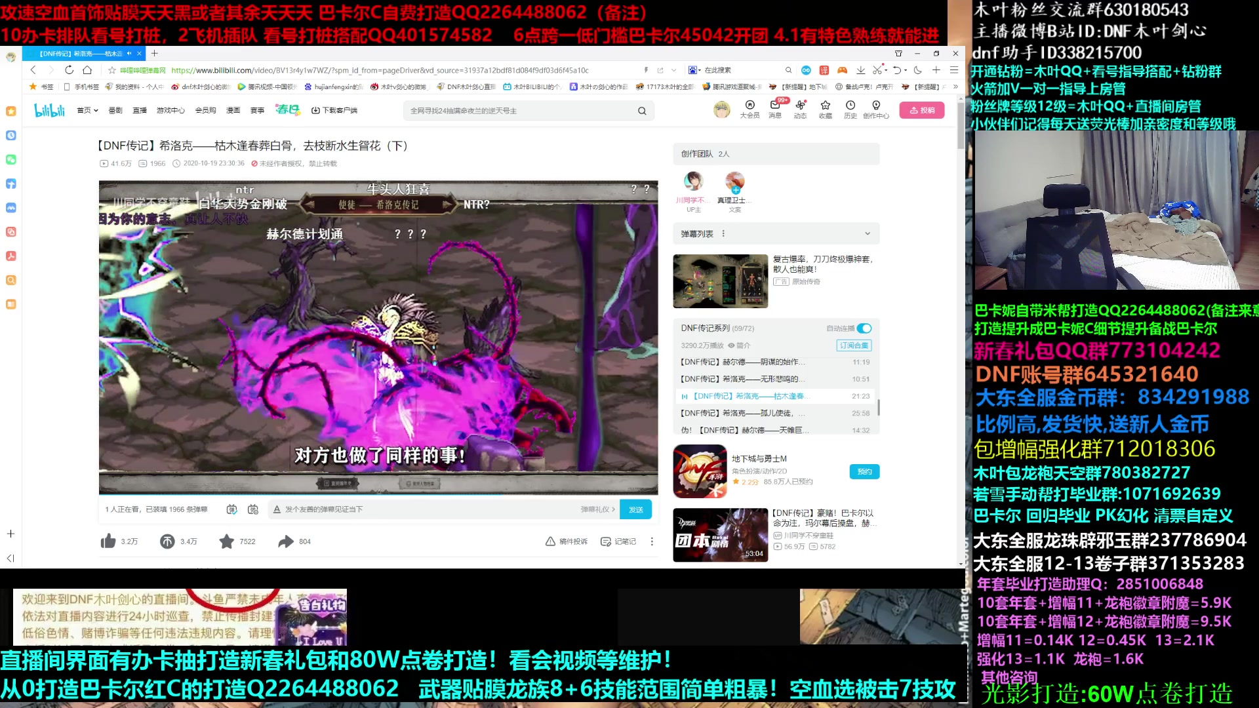Favorite the video with star icon
Screen dimensions: 1259x708
(227, 541)
